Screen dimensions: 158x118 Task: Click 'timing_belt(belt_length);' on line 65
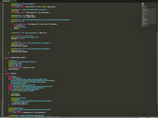19,52
